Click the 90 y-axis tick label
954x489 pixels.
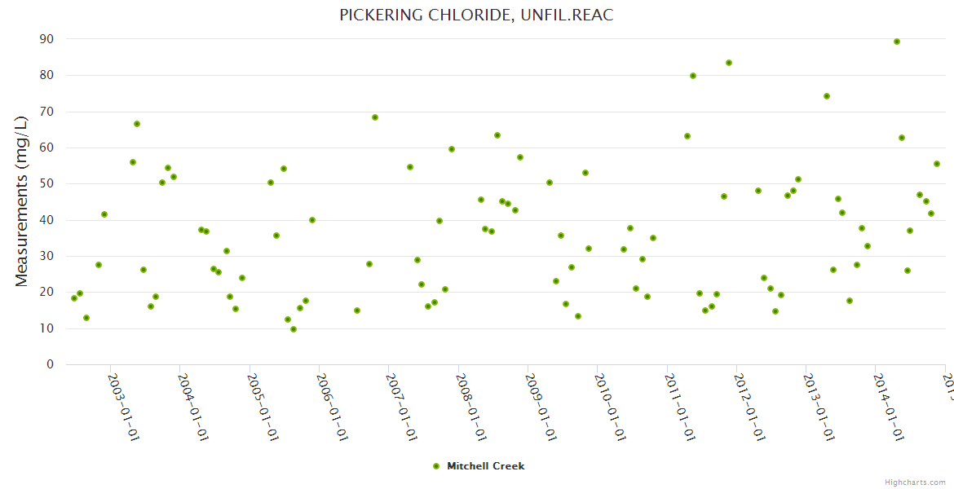click(46, 39)
